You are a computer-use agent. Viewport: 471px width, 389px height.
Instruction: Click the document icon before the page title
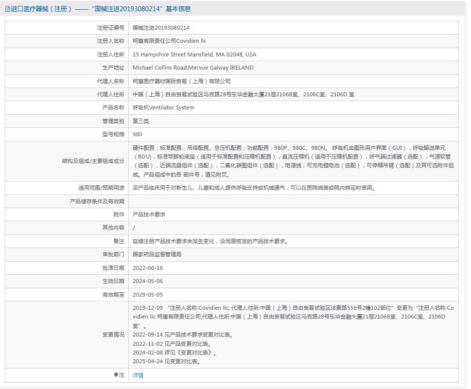7,9
